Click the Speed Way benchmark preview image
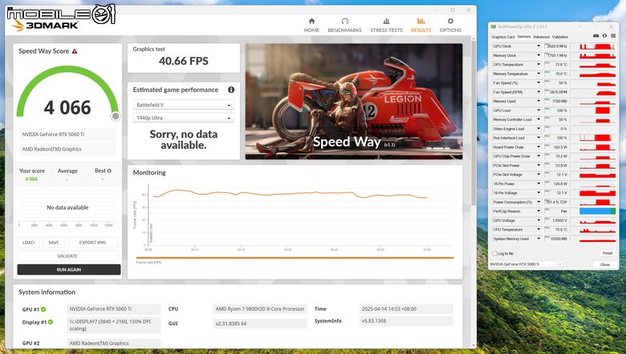Image resolution: width=626 pixels, height=354 pixels. [354, 102]
